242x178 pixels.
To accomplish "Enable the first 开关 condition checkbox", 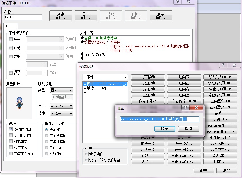I will 11,39.
